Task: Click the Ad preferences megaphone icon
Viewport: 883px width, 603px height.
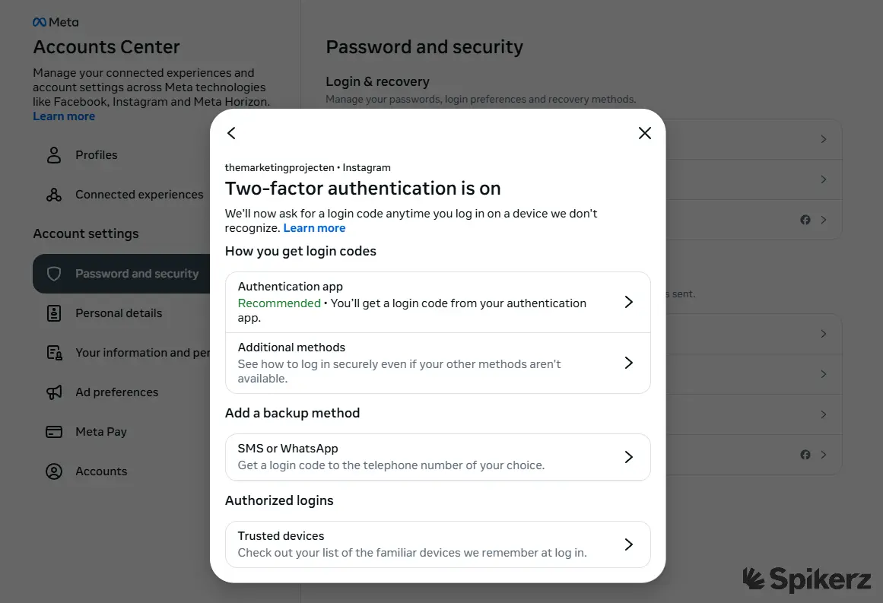Action: tap(53, 392)
